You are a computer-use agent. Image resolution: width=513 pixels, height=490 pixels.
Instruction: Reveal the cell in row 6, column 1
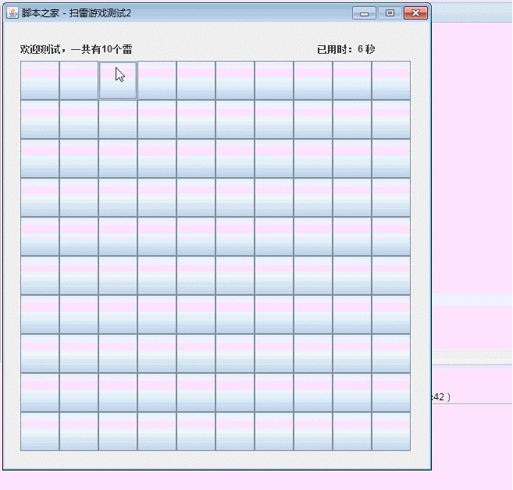[40, 275]
